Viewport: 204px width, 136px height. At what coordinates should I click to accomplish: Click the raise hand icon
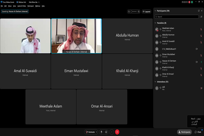(101, 132)
